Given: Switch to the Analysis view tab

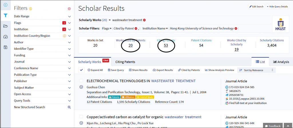Looking at the screenshot, I should pyautogui.click(x=281, y=62).
